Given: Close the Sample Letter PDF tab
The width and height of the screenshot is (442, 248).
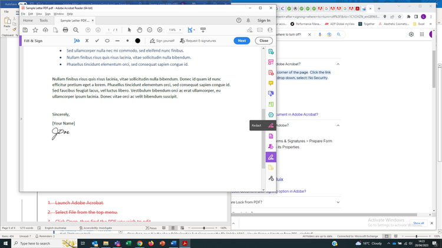Looking at the screenshot, I should click(93, 20).
